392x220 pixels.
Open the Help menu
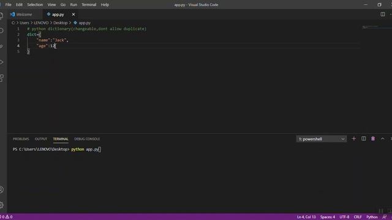click(x=105, y=5)
